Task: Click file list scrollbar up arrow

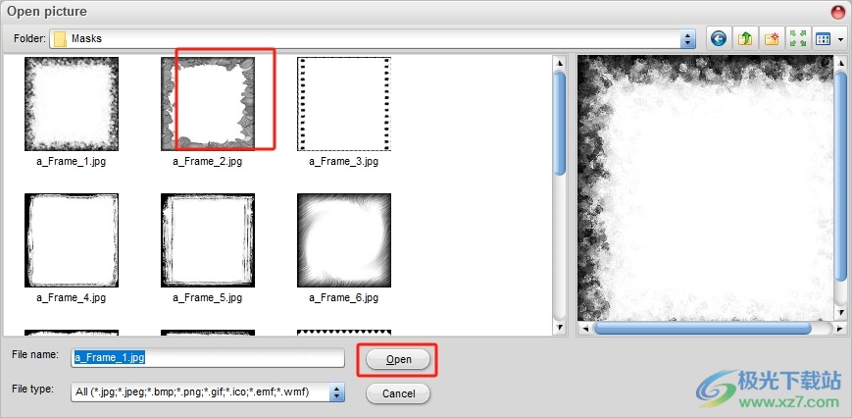Action: click(559, 63)
